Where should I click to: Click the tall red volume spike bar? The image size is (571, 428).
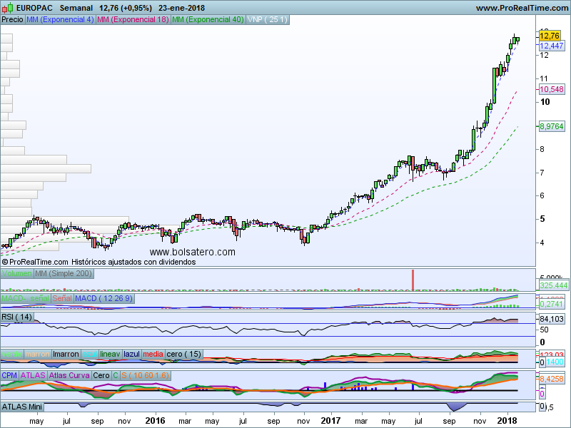point(412,280)
